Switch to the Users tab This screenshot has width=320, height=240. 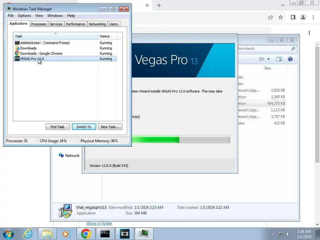tap(114, 24)
